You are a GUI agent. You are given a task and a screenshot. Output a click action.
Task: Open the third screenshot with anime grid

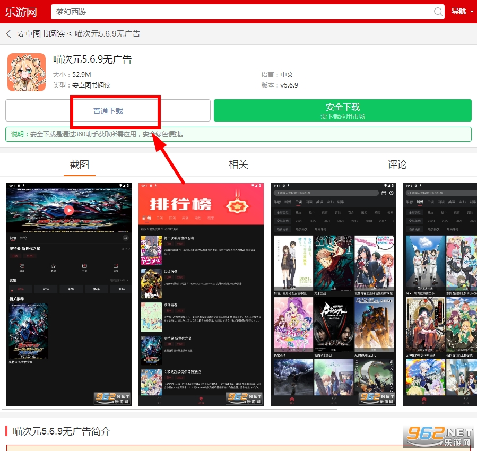333,294
